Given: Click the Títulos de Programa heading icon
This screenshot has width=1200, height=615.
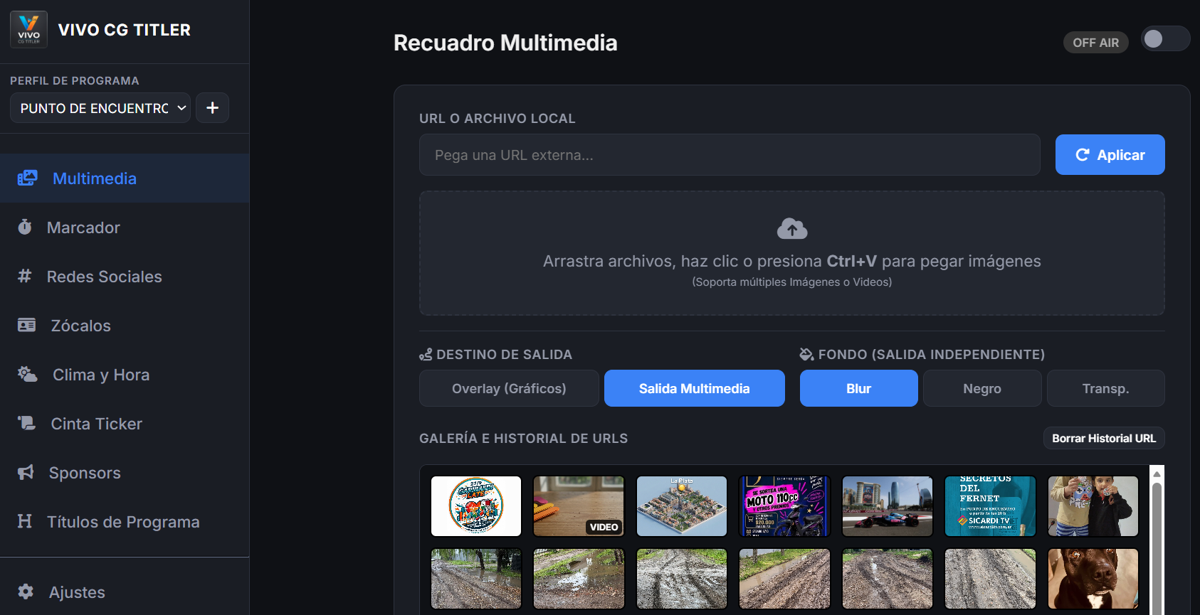Looking at the screenshot, I should pyautogui.click(x=25, y=521).
